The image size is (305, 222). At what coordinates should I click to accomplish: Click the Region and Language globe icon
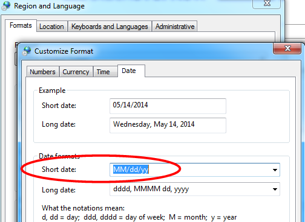(6, 5)
